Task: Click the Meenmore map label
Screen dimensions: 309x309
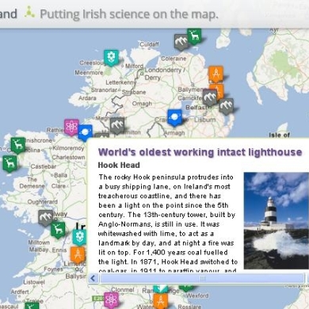Action: click(x=89, y=72)
